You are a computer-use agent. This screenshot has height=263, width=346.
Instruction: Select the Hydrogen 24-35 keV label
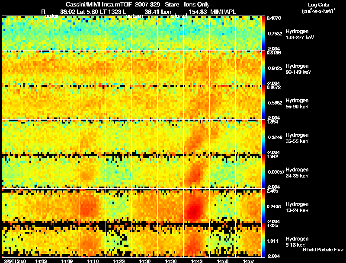pos(297,173)
